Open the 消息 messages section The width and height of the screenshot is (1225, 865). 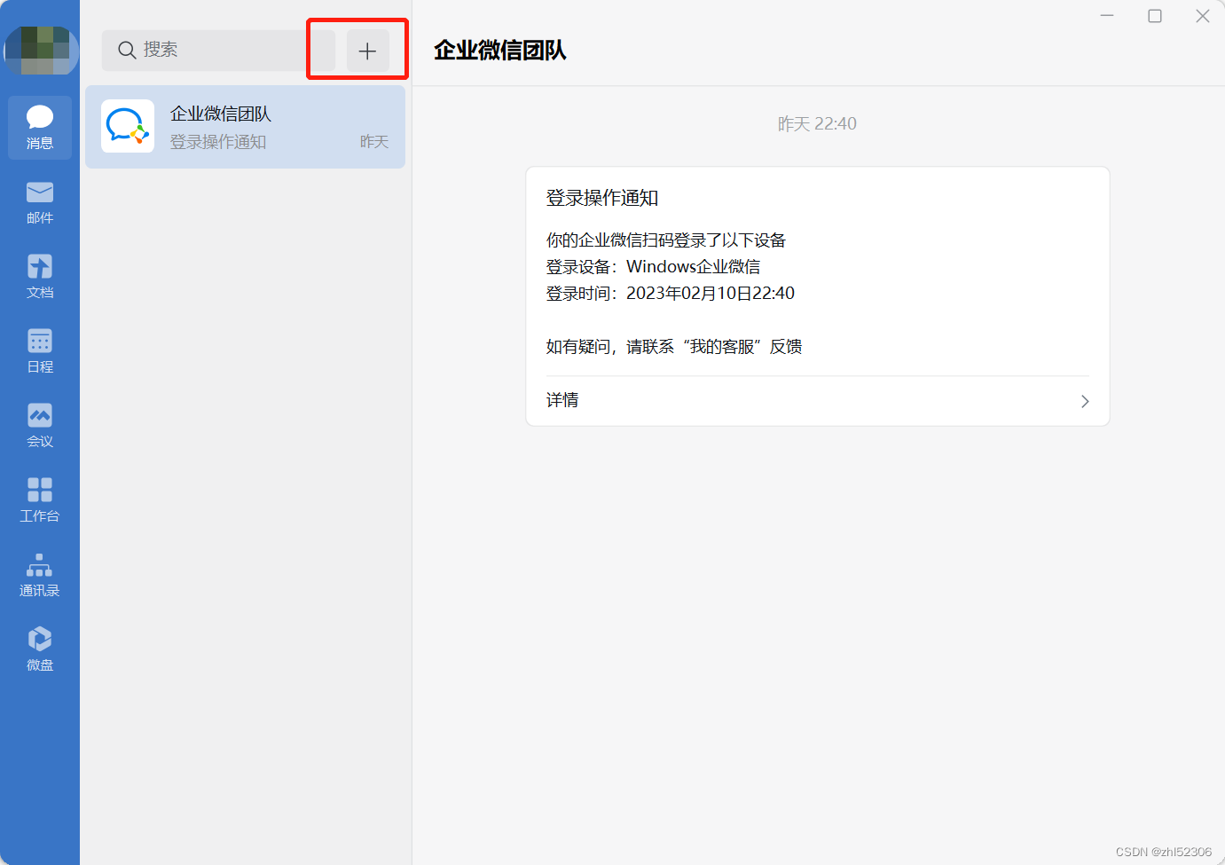click(x=40, y=128)
